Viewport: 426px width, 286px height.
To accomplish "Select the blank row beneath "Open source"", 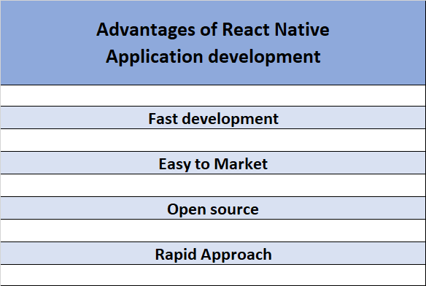I will point(213,231).
